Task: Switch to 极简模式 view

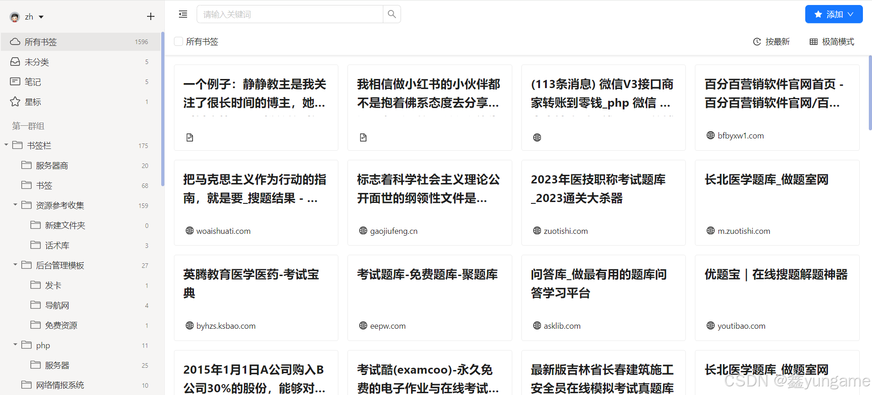Action: (832, 42)
